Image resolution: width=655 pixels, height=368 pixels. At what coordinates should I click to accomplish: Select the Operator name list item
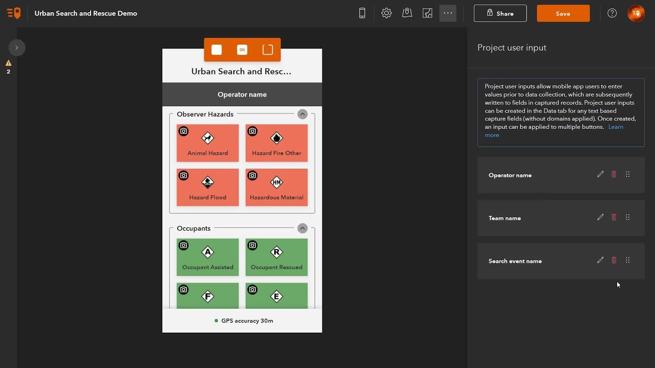coord(561,175)
